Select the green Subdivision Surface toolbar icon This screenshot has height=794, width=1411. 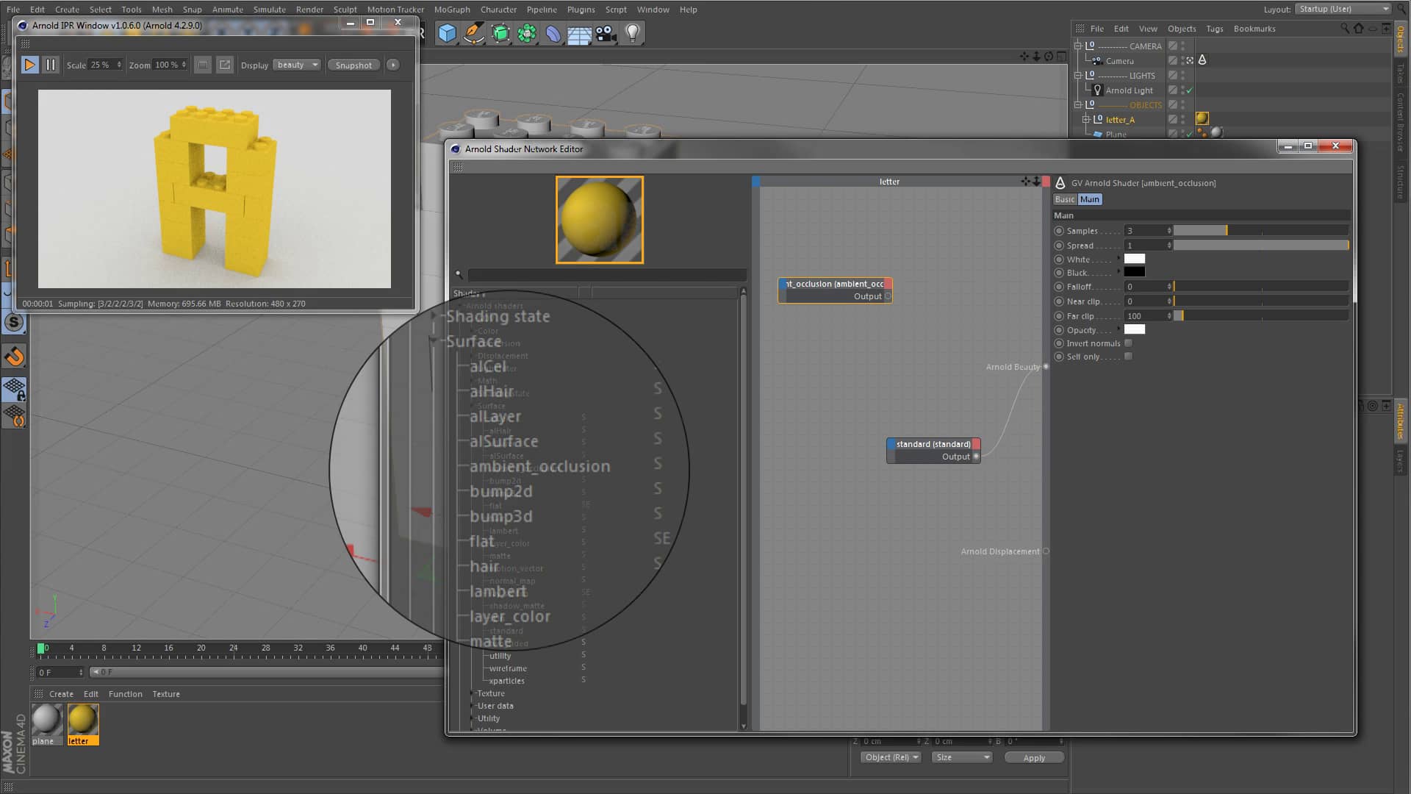[500, 33]
